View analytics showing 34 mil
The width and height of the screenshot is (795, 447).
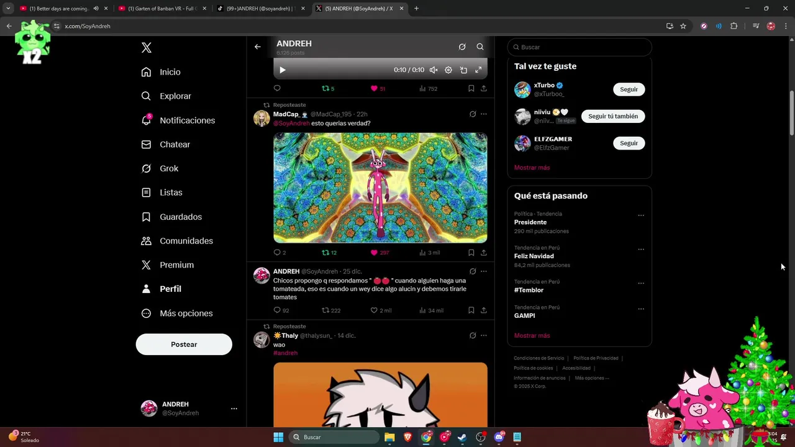click(432, 310)
